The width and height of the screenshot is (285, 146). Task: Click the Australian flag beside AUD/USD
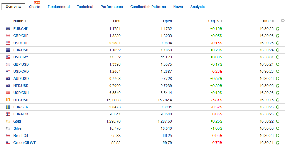click(8, 79)
